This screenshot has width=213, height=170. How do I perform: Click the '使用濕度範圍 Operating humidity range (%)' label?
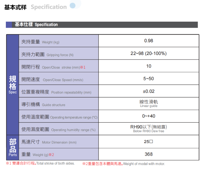click(58, 129)
